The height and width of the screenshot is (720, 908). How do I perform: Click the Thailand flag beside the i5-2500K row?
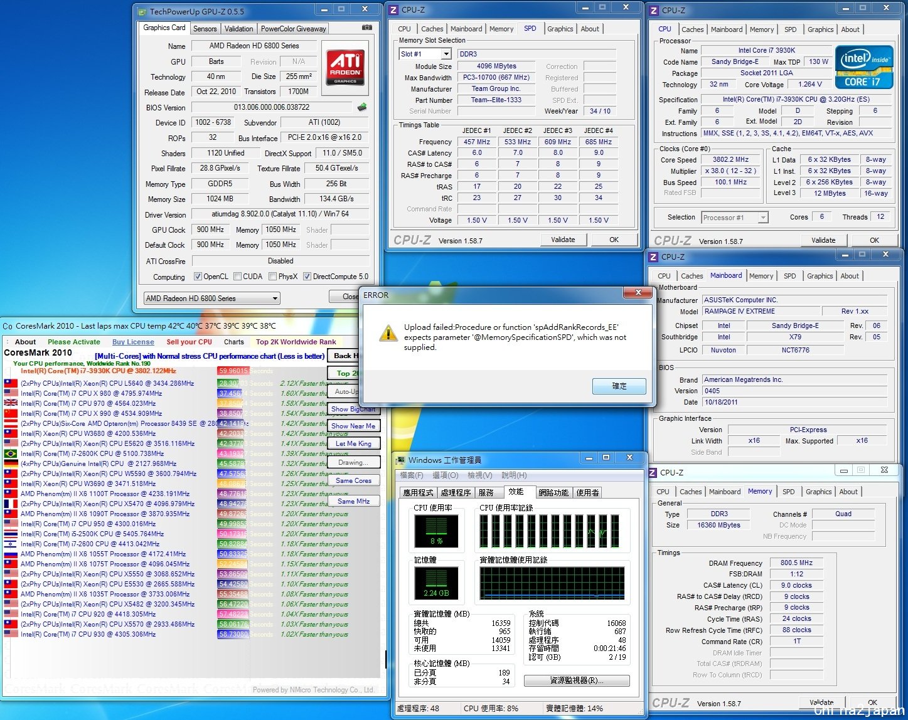pos(11,534)
